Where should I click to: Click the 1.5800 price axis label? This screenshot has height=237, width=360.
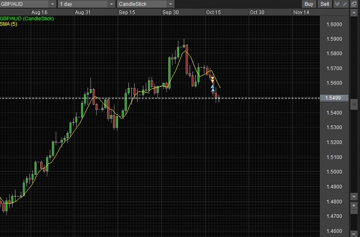(334, 53)
